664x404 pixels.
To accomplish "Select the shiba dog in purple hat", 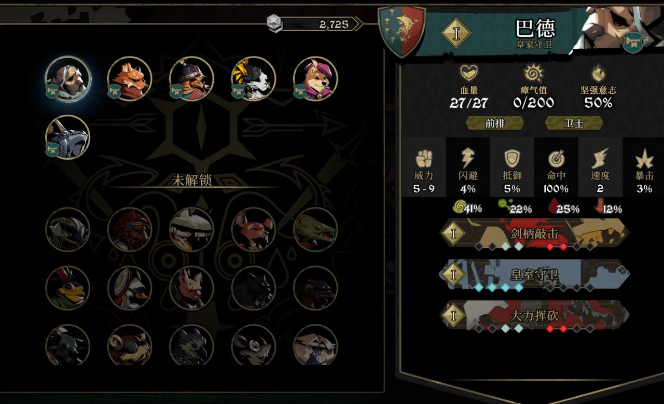I will 315,79.
